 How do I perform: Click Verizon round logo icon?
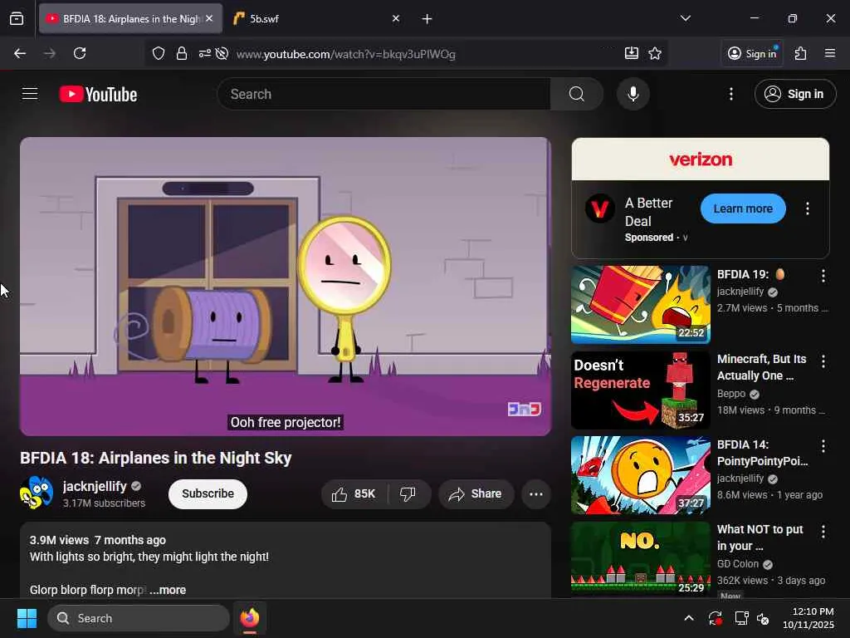[x=599, y=209]
